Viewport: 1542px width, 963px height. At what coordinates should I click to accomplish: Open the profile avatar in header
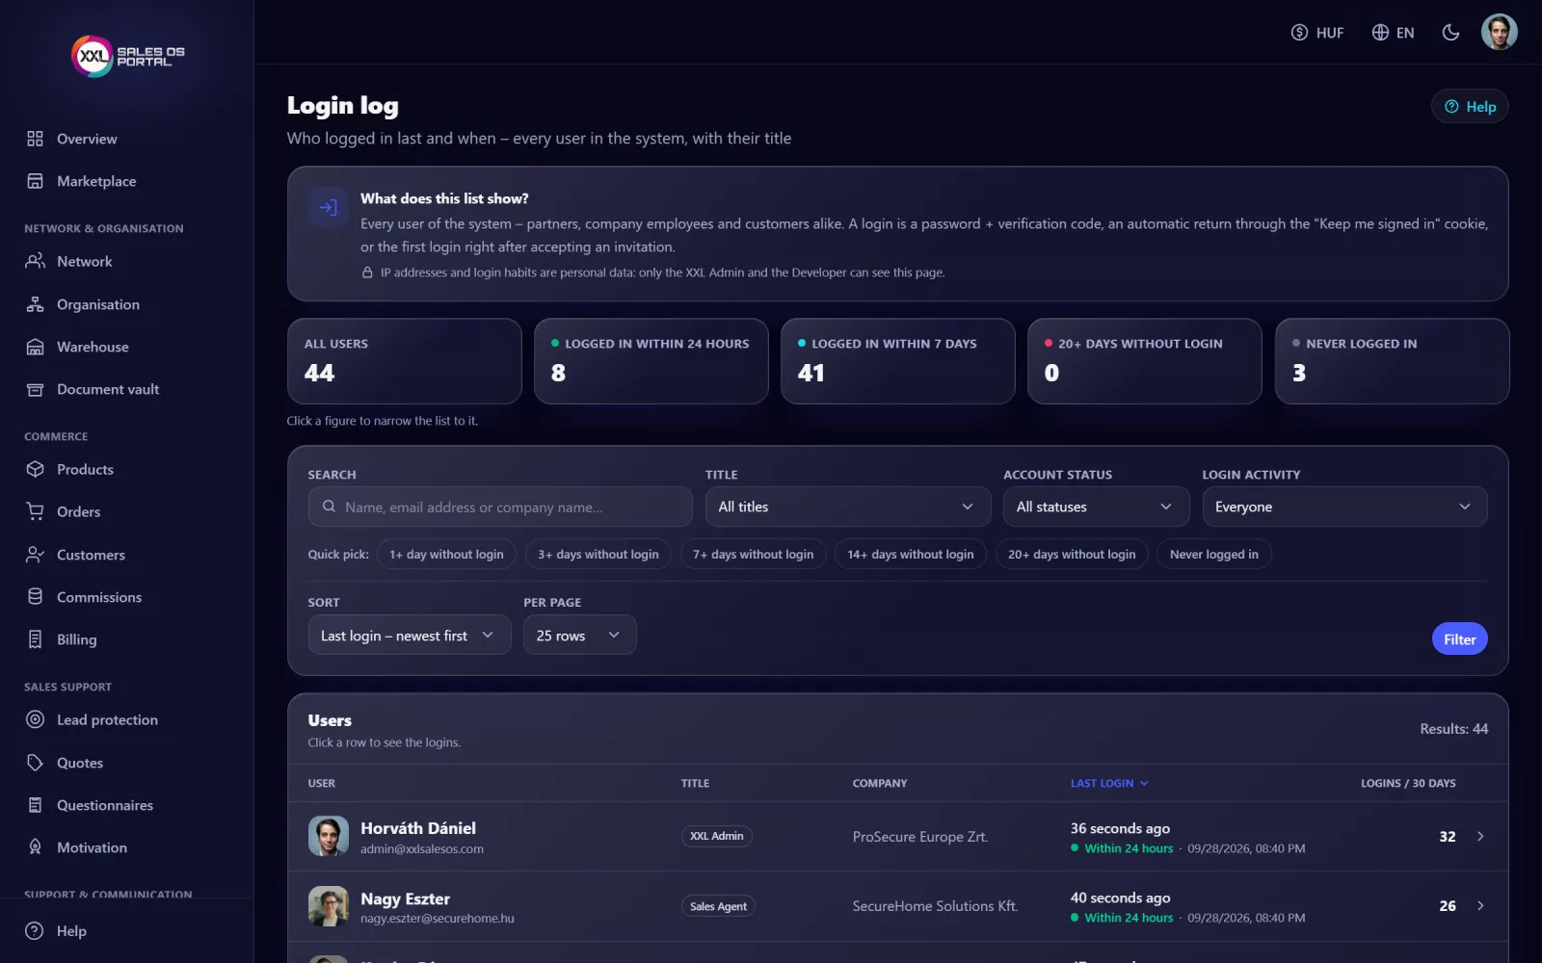click(x=1499, y=32)
